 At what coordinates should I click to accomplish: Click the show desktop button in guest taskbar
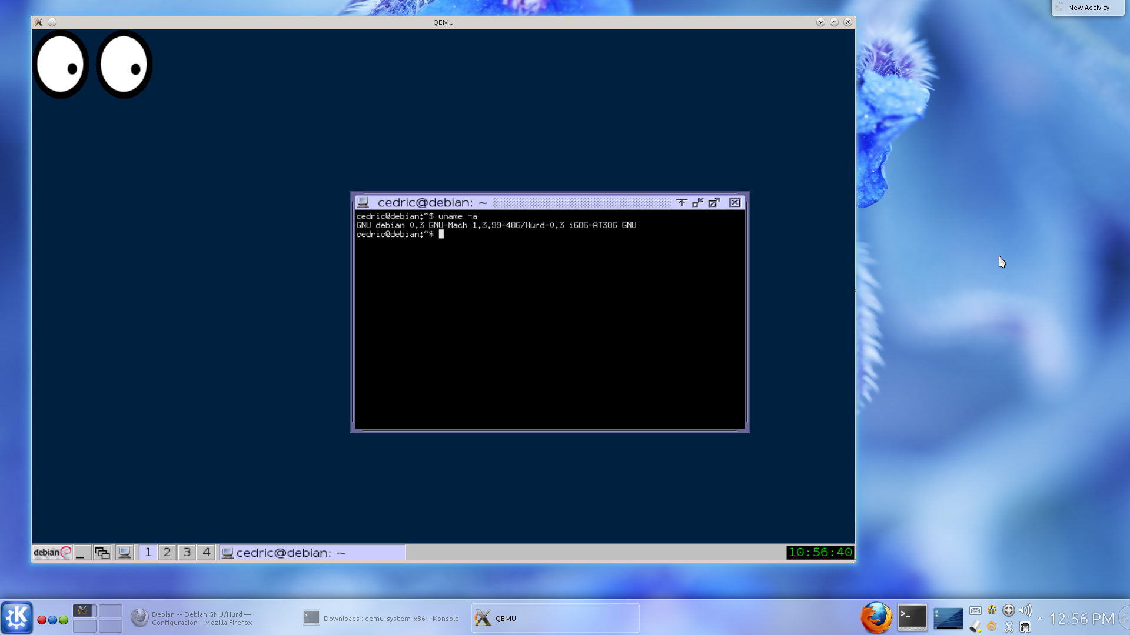pyautogui.click(x=82, y=553)
